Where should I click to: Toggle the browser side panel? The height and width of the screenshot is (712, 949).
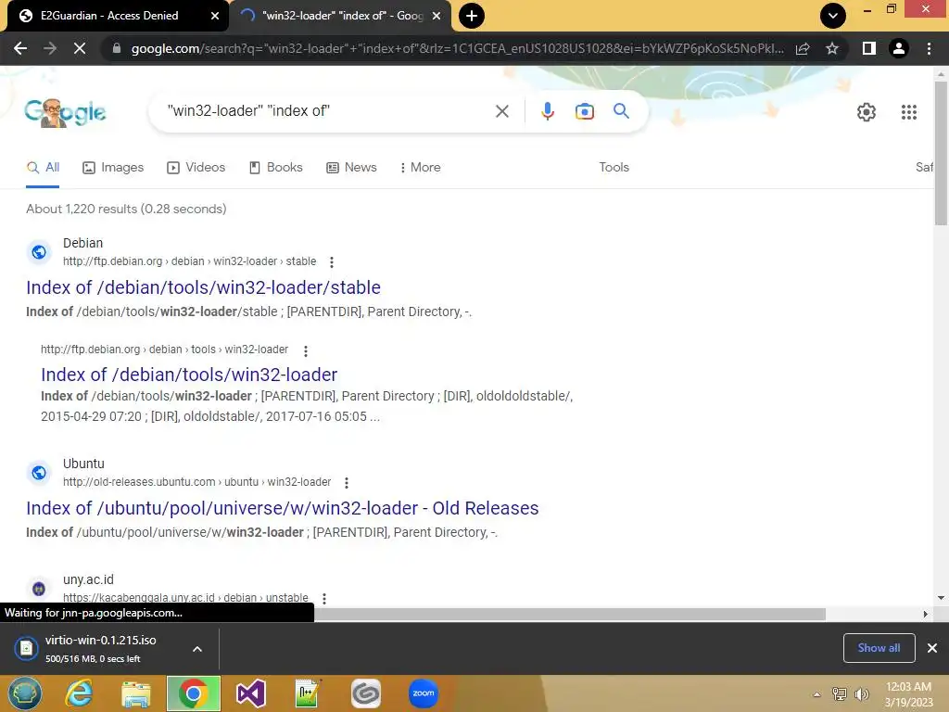tap(868, 48)
